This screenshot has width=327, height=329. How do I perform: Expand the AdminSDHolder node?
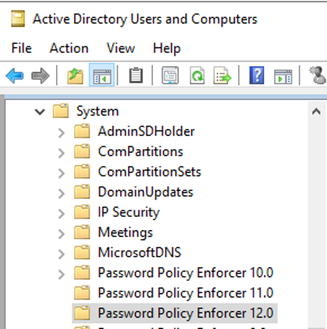click(x=61, y=133)
